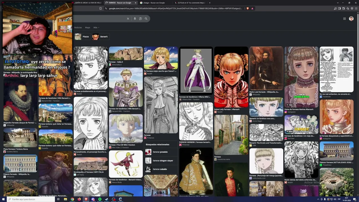
Task: Open the browser main hamburger menu
Action: [356, 8]
